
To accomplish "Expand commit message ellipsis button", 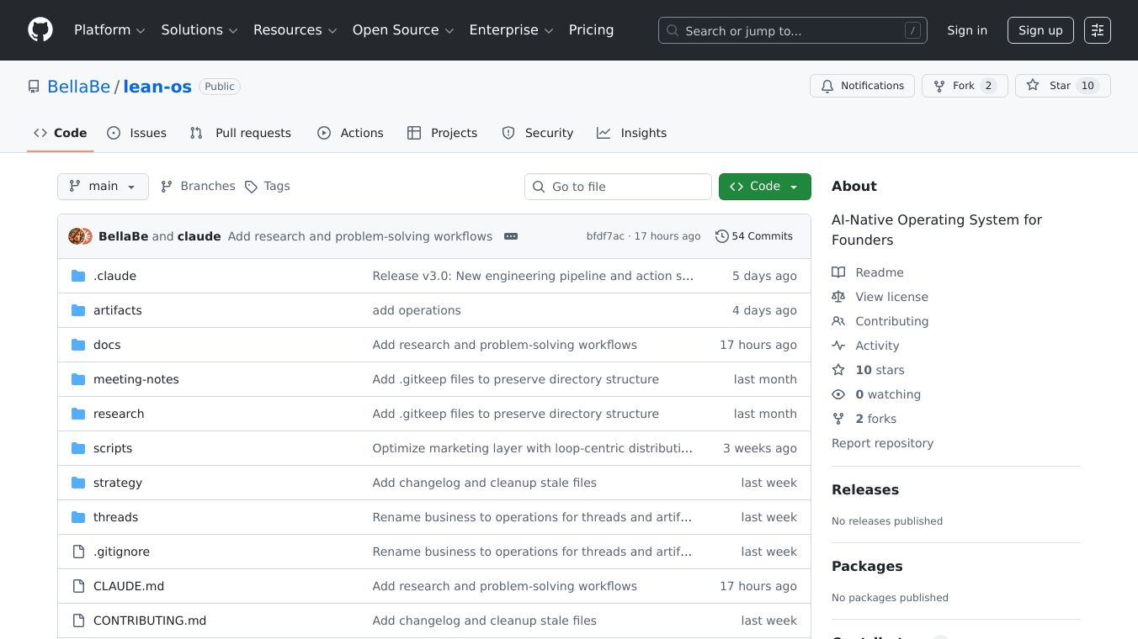I will coord(511,236).
